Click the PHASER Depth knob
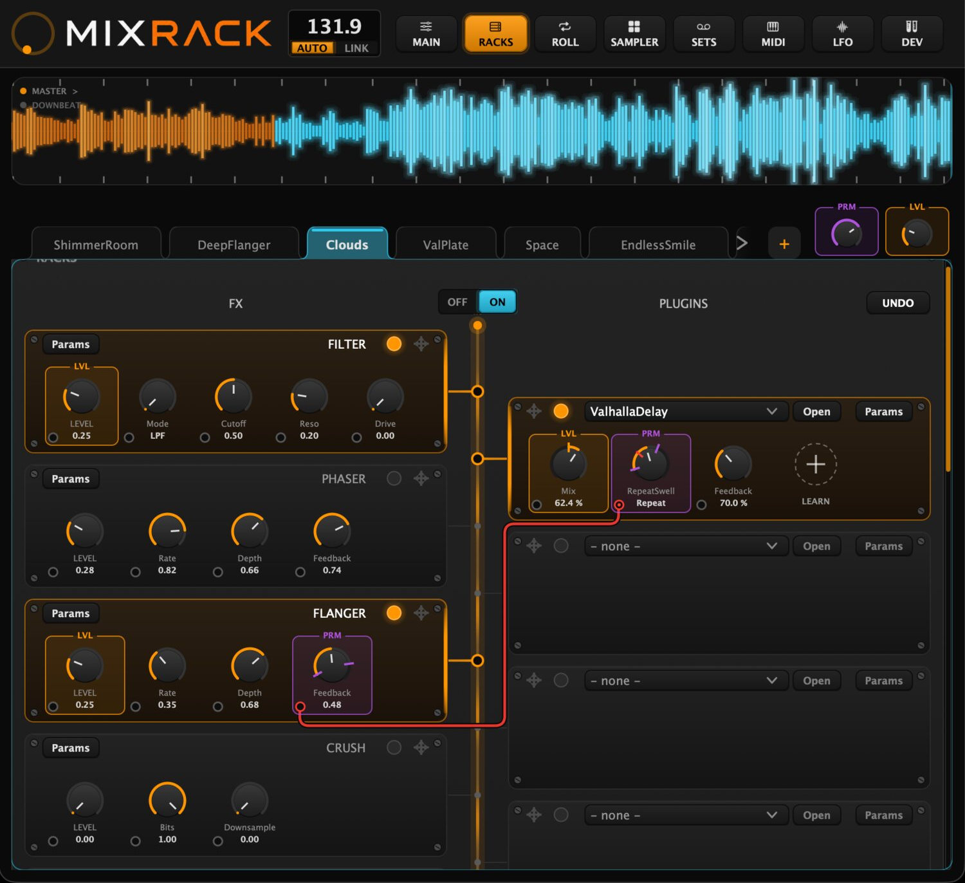 250,531
